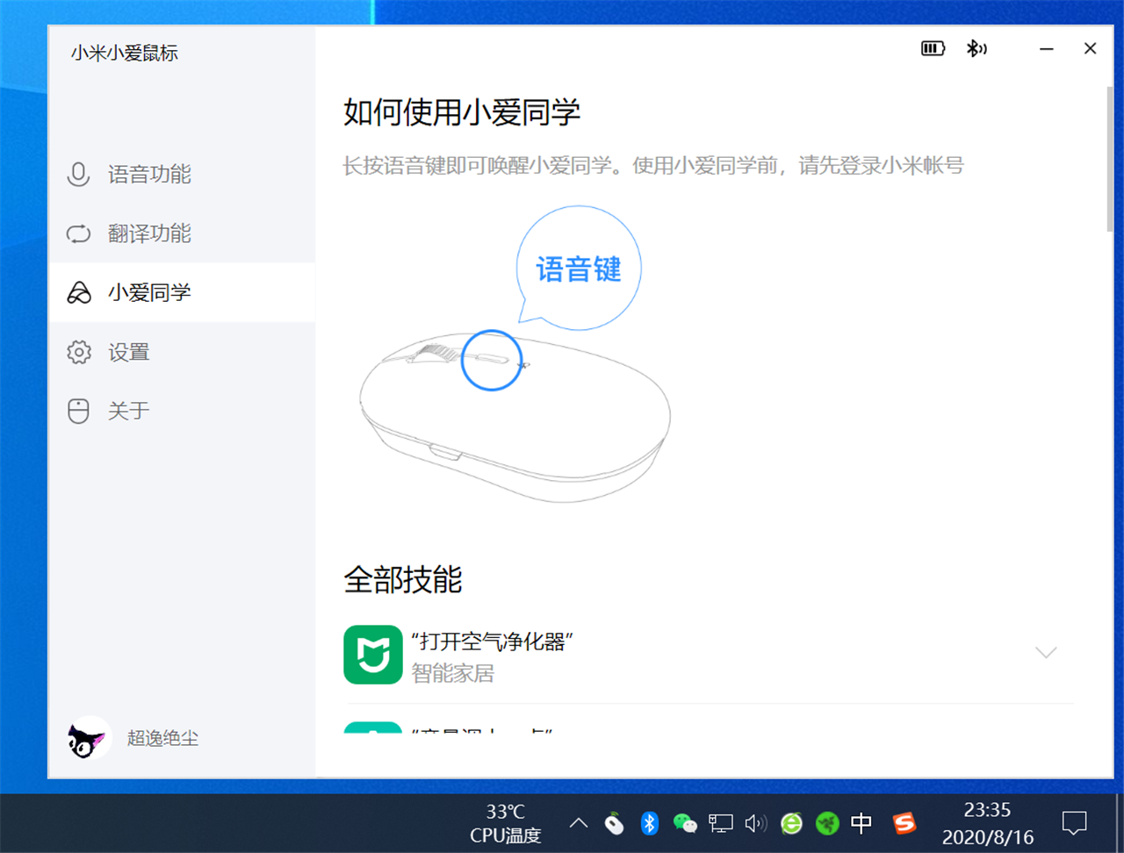Click the blue Bluetooth tray icon
This screenshot has height=853, width=1124.
[x=649, y=823]
